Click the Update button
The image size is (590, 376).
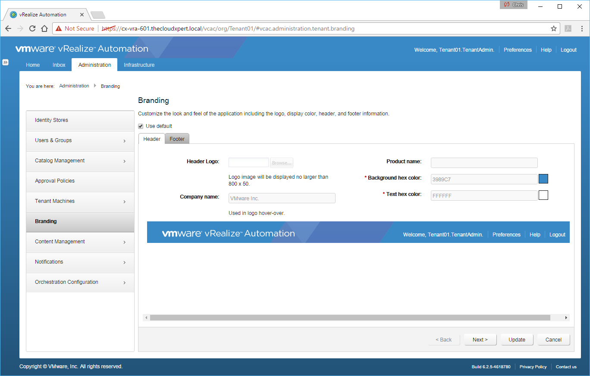pyautogui.click(x=517, y=339)
